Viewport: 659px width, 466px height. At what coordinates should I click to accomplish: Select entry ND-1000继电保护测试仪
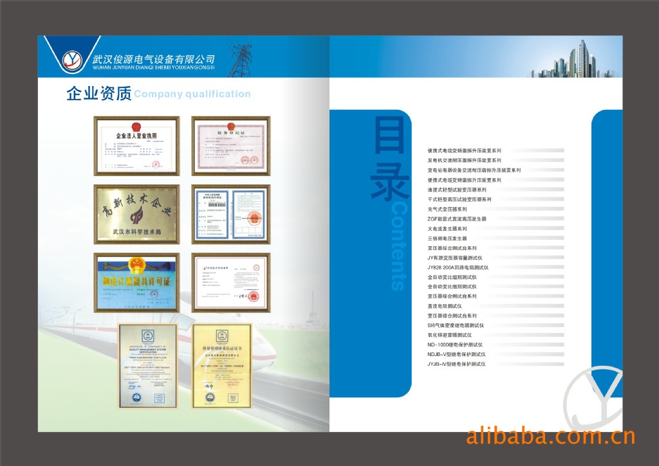tap(455, 345)
